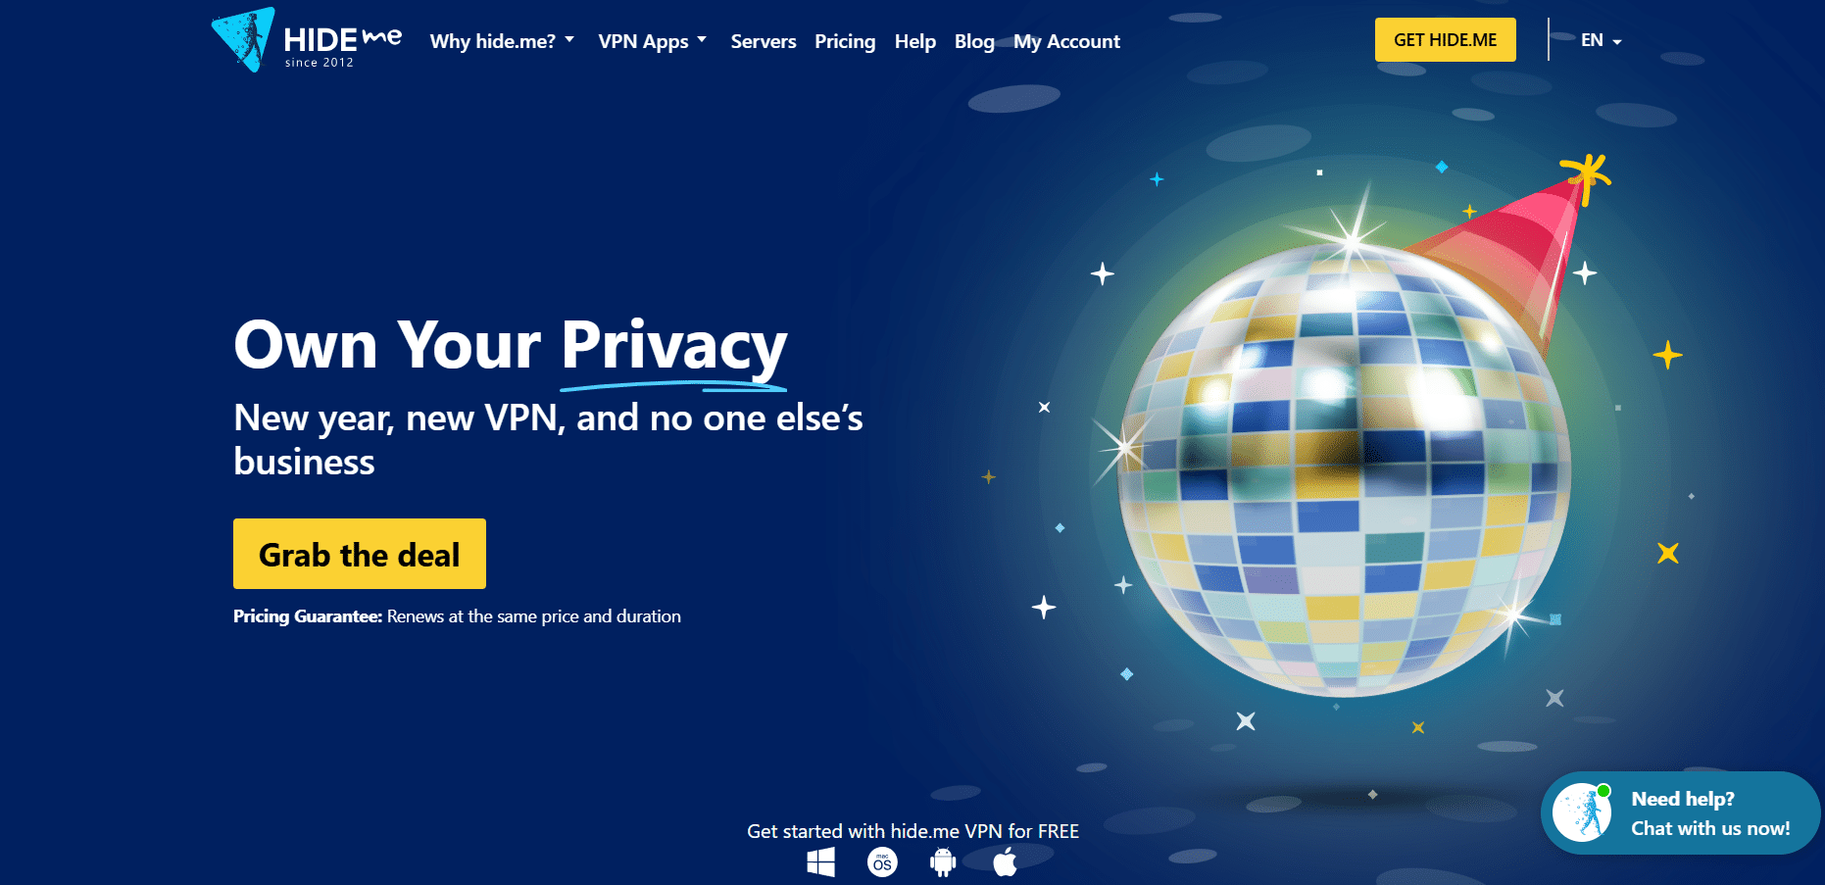Go to the Help page
This screenshot has height=885, width=1825.
coord(915,41)
